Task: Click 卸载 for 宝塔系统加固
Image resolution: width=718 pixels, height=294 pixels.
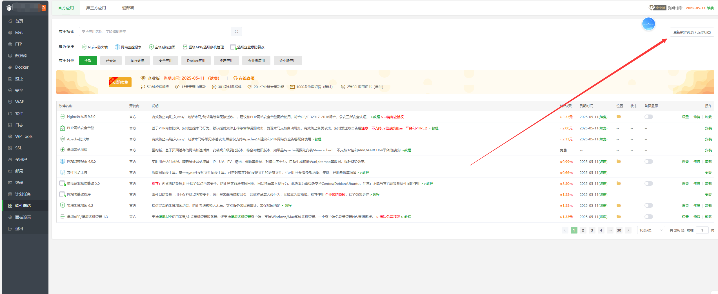Action: 708,206
